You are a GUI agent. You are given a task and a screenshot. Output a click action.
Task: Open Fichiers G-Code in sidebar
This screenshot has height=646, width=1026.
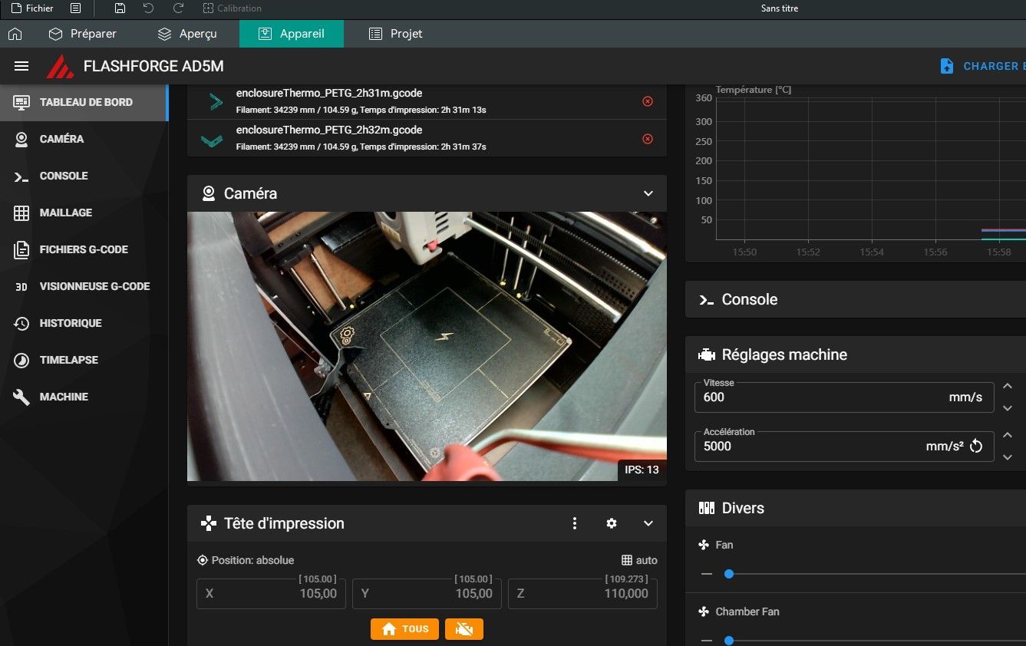[x=84, y=249]
